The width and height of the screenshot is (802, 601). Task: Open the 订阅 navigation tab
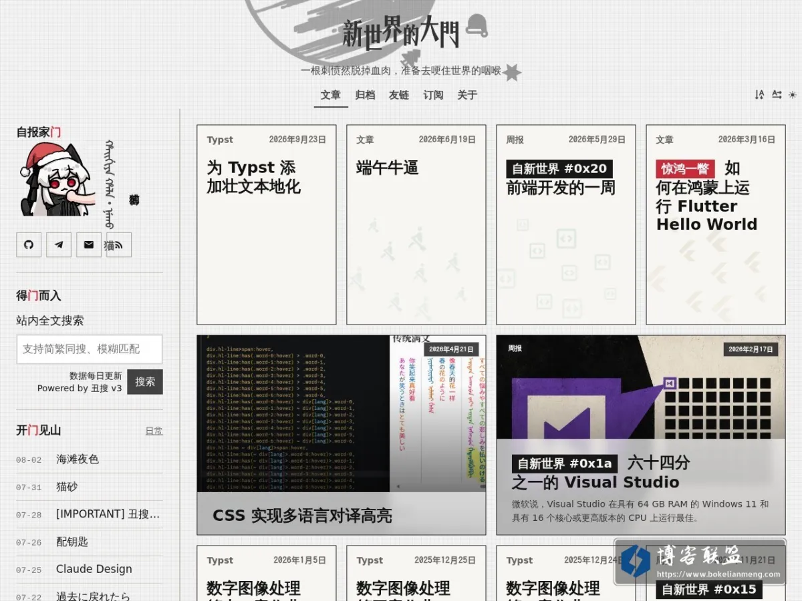click(x=433, y=95)
